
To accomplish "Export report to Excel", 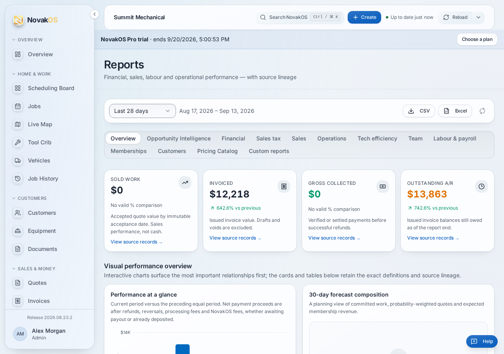I will 455,111.
